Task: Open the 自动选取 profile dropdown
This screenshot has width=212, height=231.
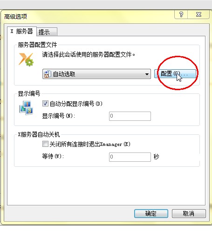Action: pyautogui.click(x=96, y=74)
